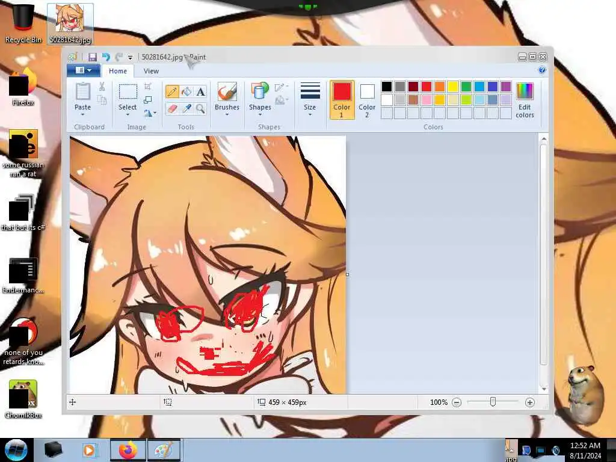Click the vertical scrollbar up arrow
The width and height of the screenshot is (616, 462).
pos(544,139)
